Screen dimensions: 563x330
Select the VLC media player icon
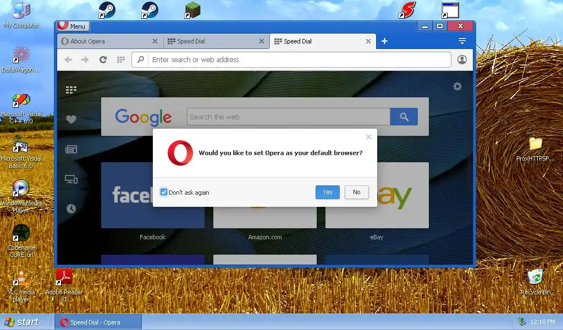pos(21,286)
